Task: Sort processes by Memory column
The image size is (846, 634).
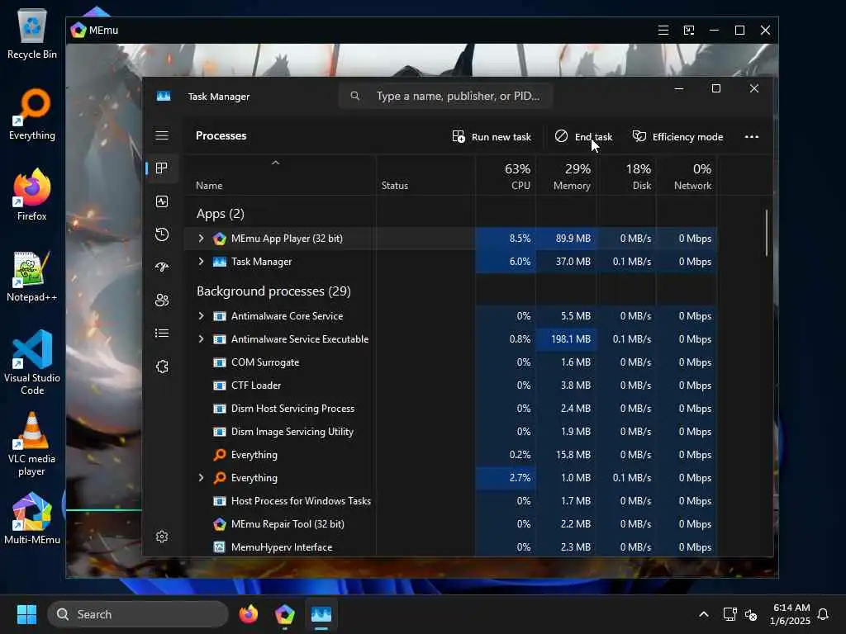Action: (566, 177)
